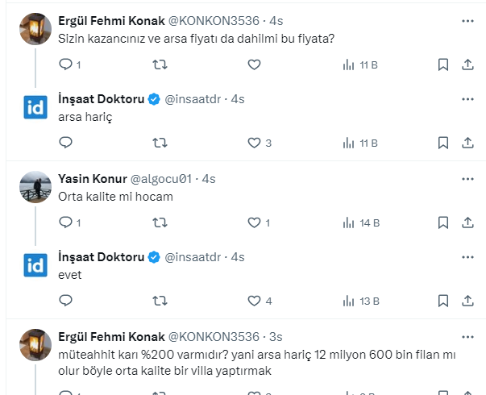Click the İnşaat Doktoru logo avatar on "evet"
Image resolution: width=486 pixels, height=395 pixels.
point(35,265)
